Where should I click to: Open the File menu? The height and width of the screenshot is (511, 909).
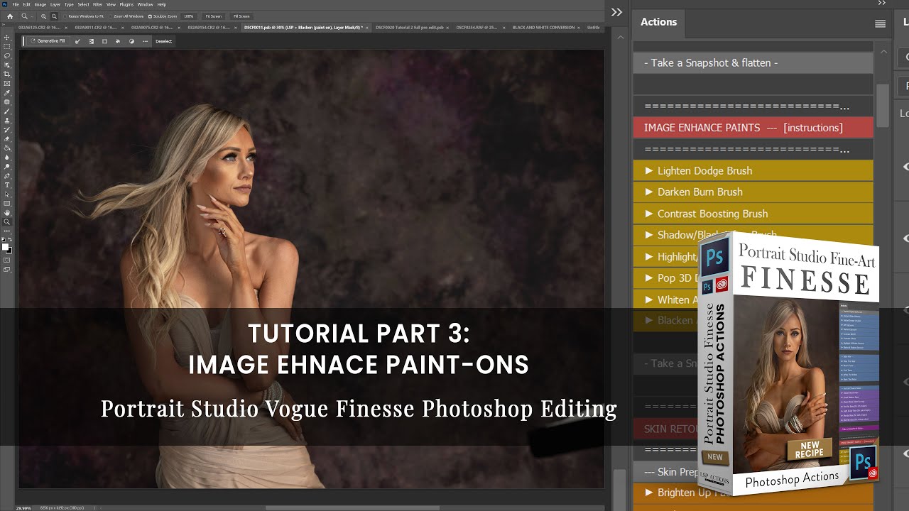pyautogui.click(x=16, y=4)
